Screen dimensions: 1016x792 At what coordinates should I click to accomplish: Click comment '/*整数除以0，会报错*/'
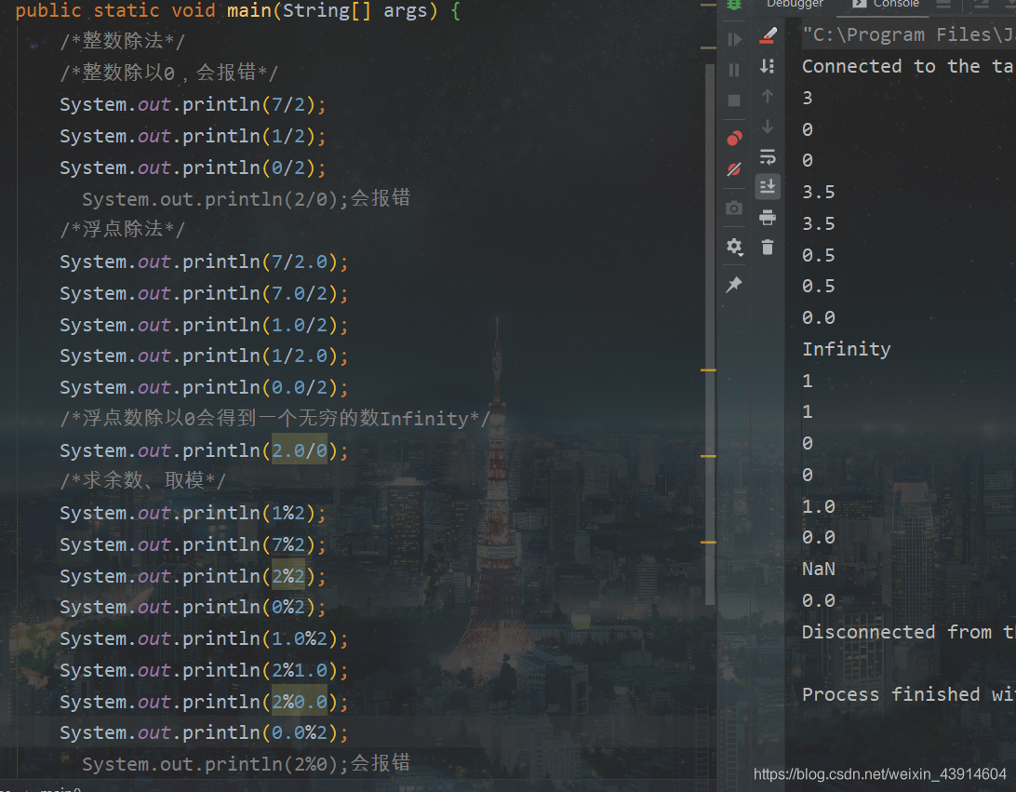point(168,72)
